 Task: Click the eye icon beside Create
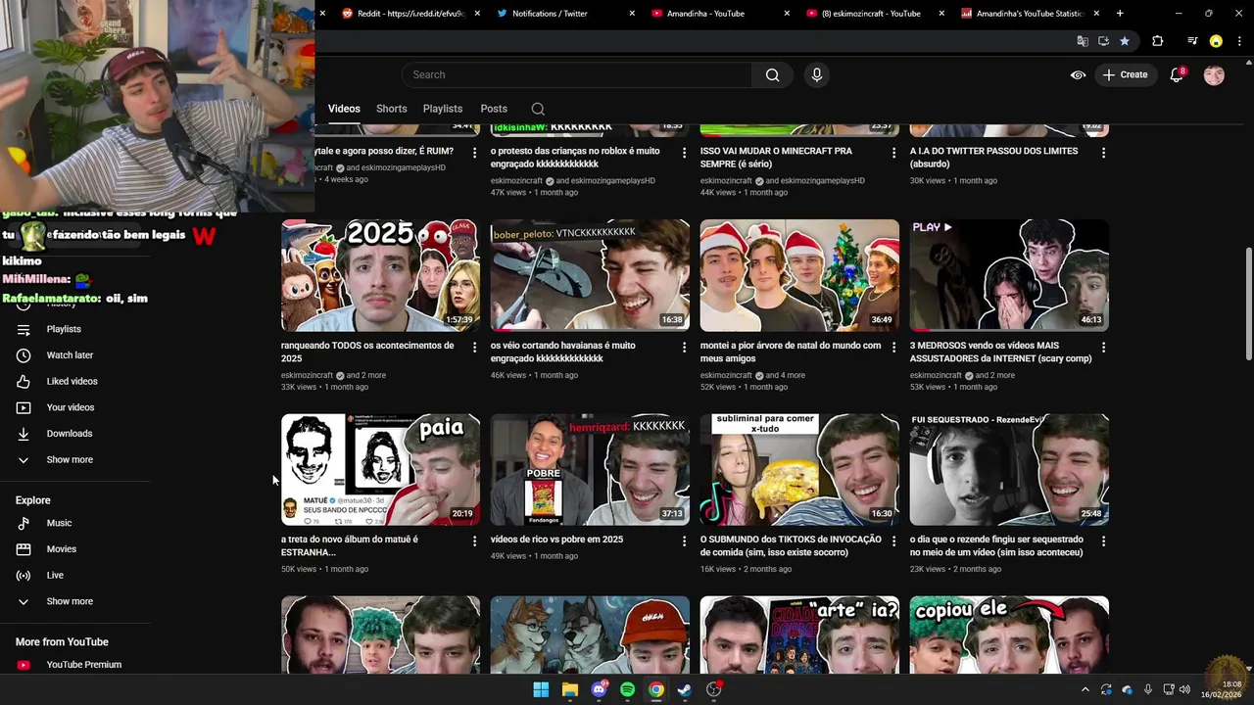(1078, 74)
